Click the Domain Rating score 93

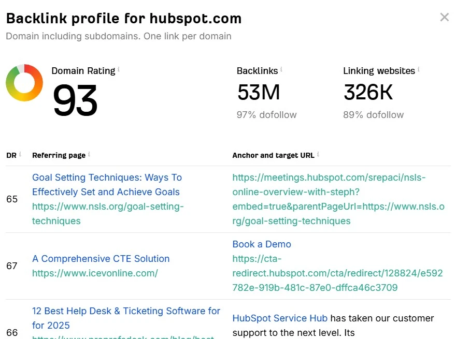coord(75,100)
